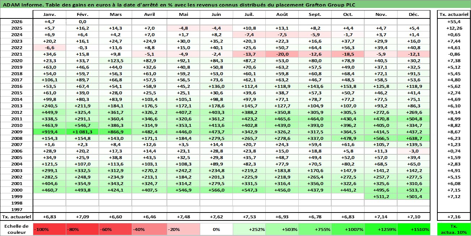Click the +106,1 cell for January 2017
Image resolution: width=471 pixels, height=236 pixels.
49,80
